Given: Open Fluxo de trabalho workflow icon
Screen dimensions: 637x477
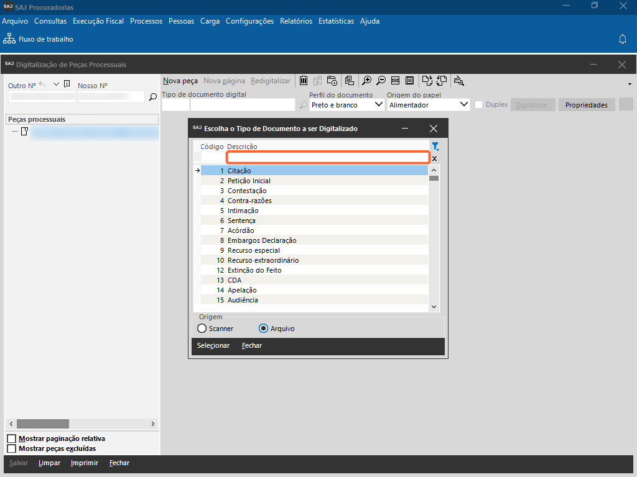Looking at the screenshot, I should [9, 39].
